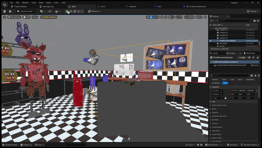Screen dimensions: 262x148
Task: Change the grid snap value 5
Action: coord(173,17)
